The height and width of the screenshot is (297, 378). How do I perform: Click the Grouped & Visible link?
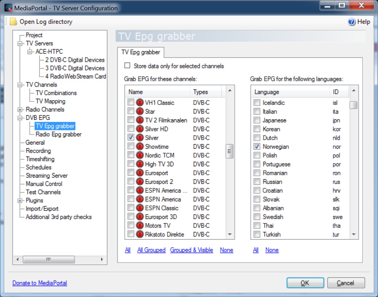192,250
